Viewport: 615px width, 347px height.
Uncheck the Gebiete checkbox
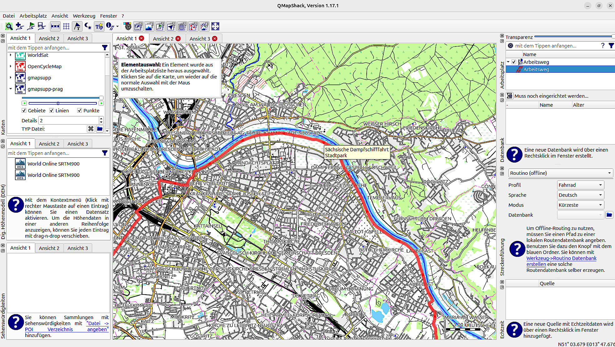coord(24,110)
